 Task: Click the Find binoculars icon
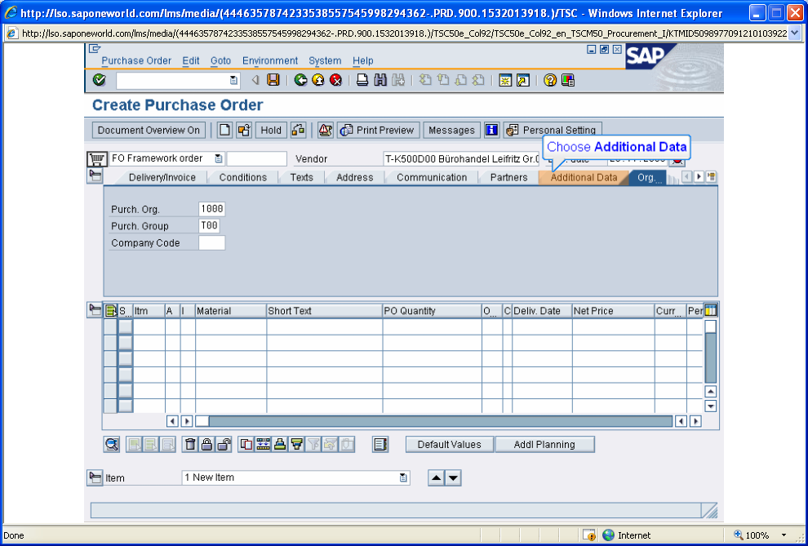coord(380,80)
